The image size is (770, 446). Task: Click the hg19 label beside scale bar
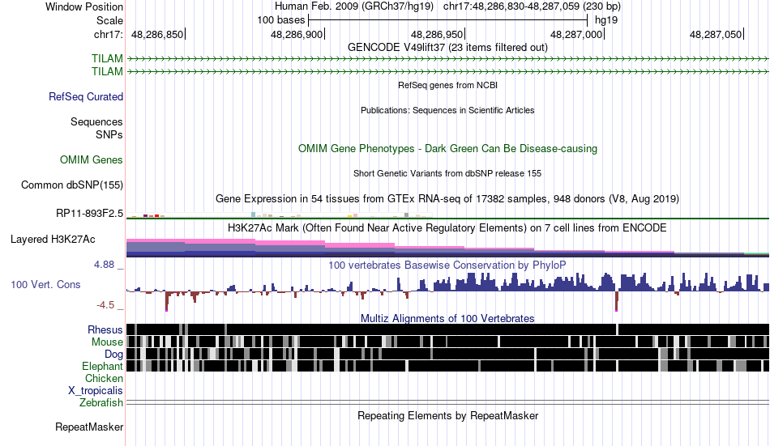(x=606, y=20)
